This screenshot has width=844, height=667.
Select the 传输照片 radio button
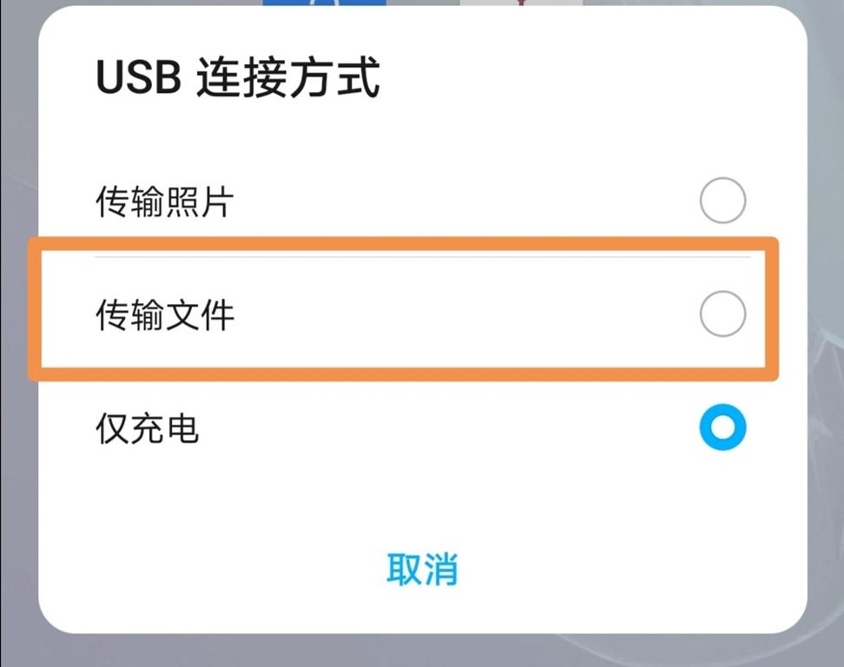click(722, 201)
